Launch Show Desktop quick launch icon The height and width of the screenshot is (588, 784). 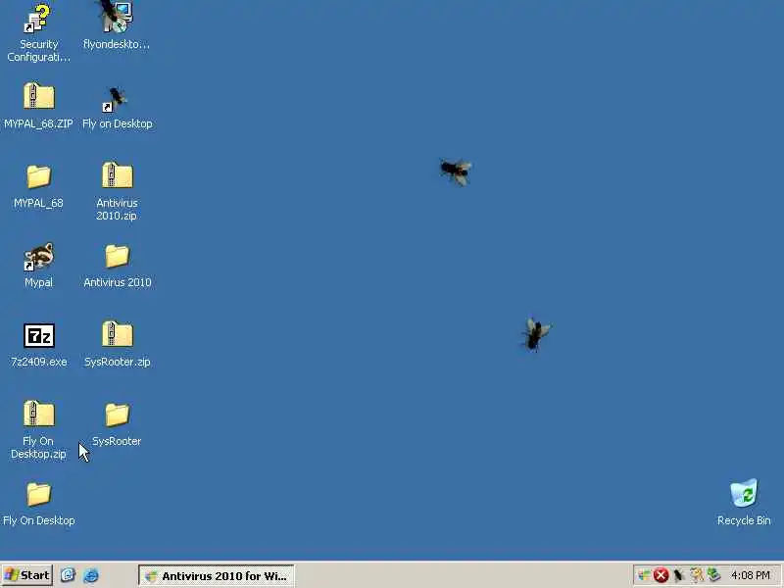(x=68, y=575)
